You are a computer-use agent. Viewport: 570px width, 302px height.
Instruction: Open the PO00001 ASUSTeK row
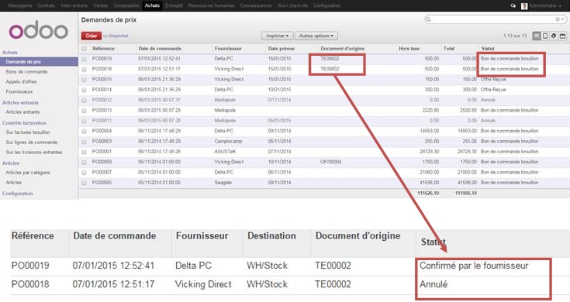point(324,152)
